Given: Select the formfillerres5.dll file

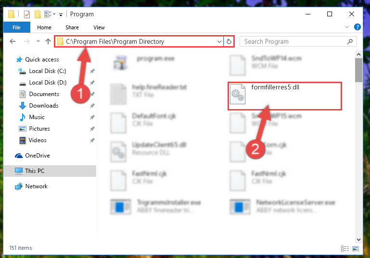Looking at the screenshot, I should point(284,96).
